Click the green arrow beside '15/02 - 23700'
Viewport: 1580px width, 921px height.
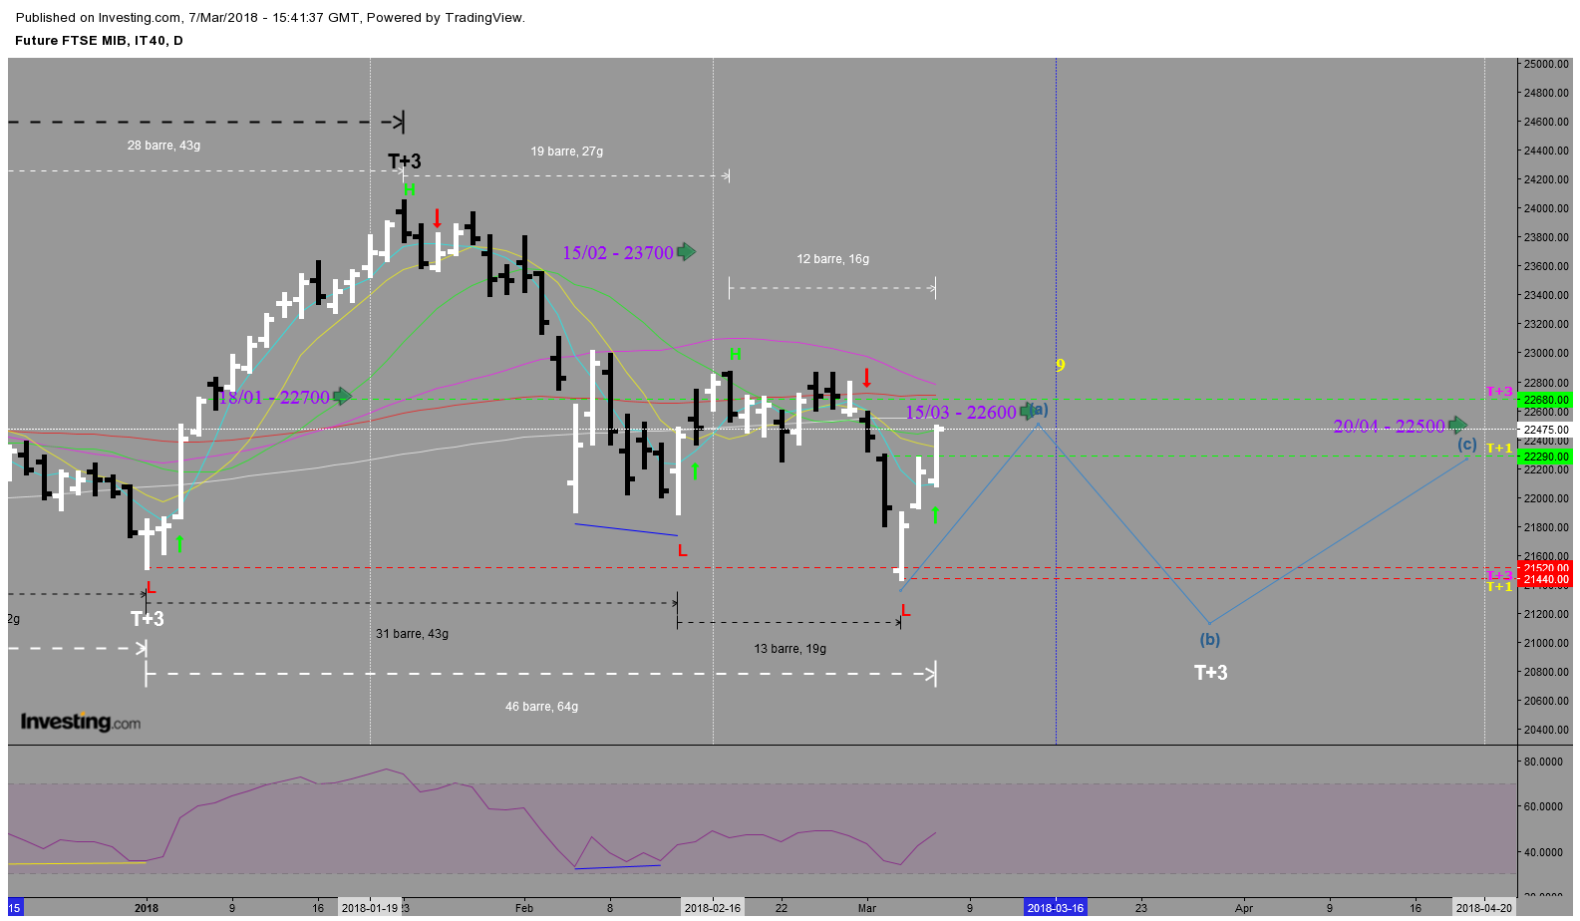point(686,252)
